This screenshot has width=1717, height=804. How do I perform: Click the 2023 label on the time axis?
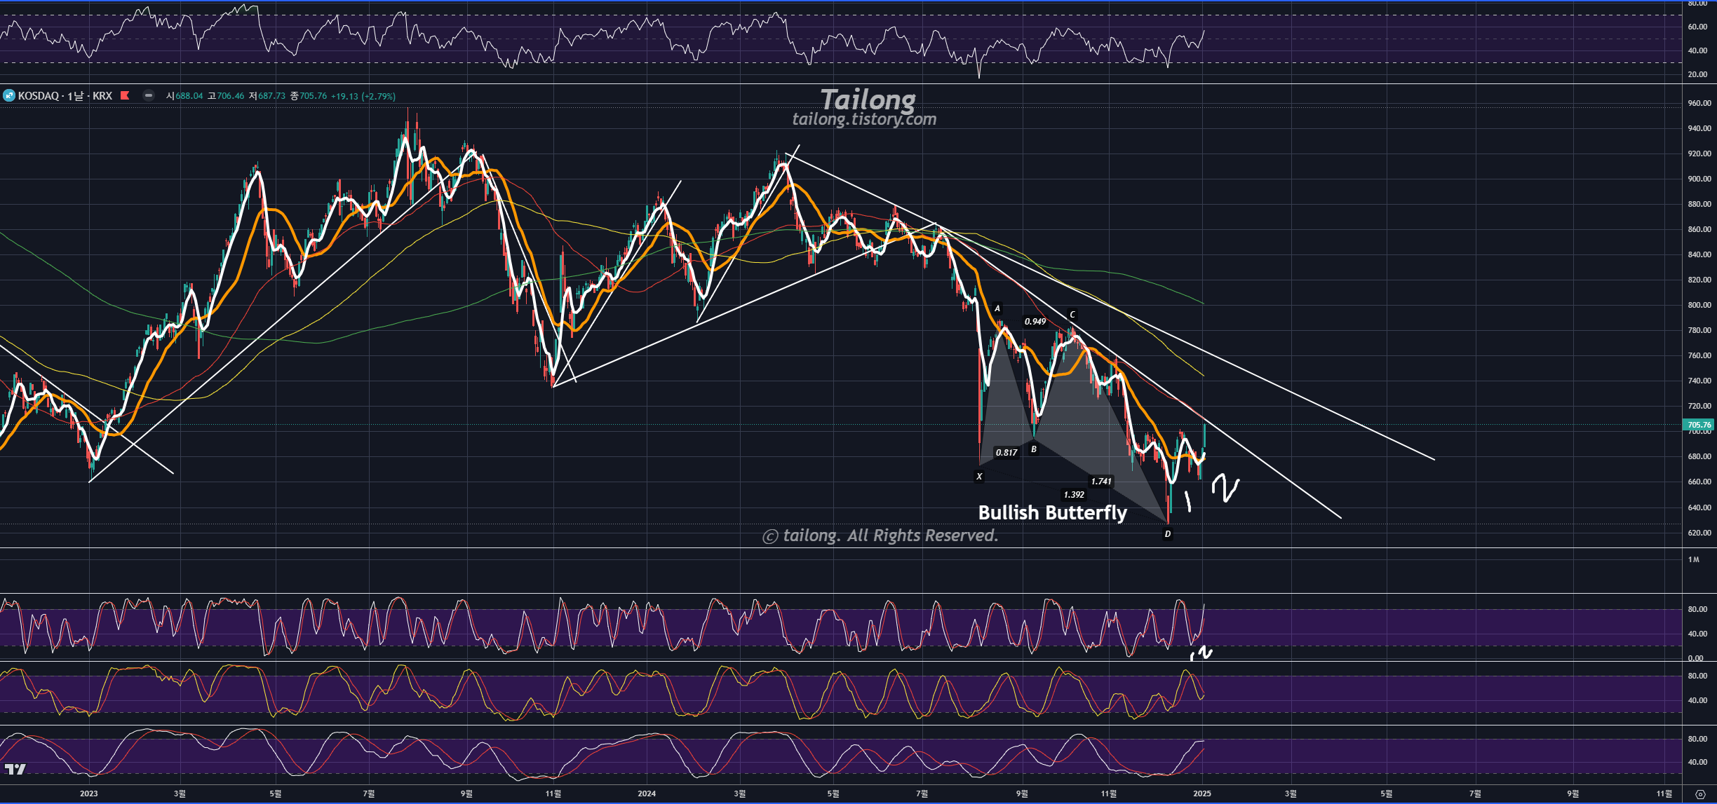pos(89,793)
